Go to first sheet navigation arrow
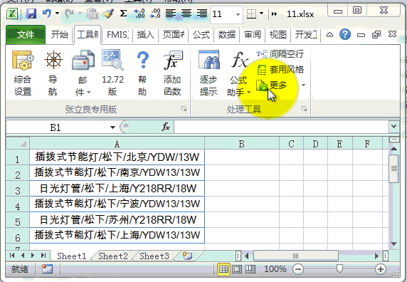This screenshot has height=282, width=407. coord(12,256)
